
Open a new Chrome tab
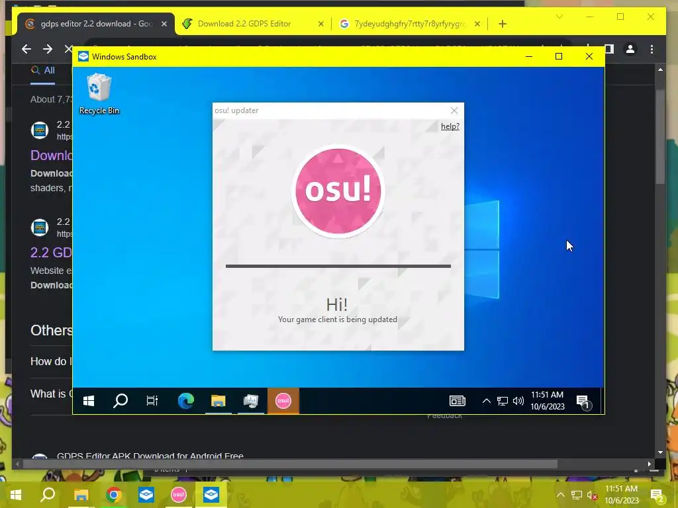point(502,24)
